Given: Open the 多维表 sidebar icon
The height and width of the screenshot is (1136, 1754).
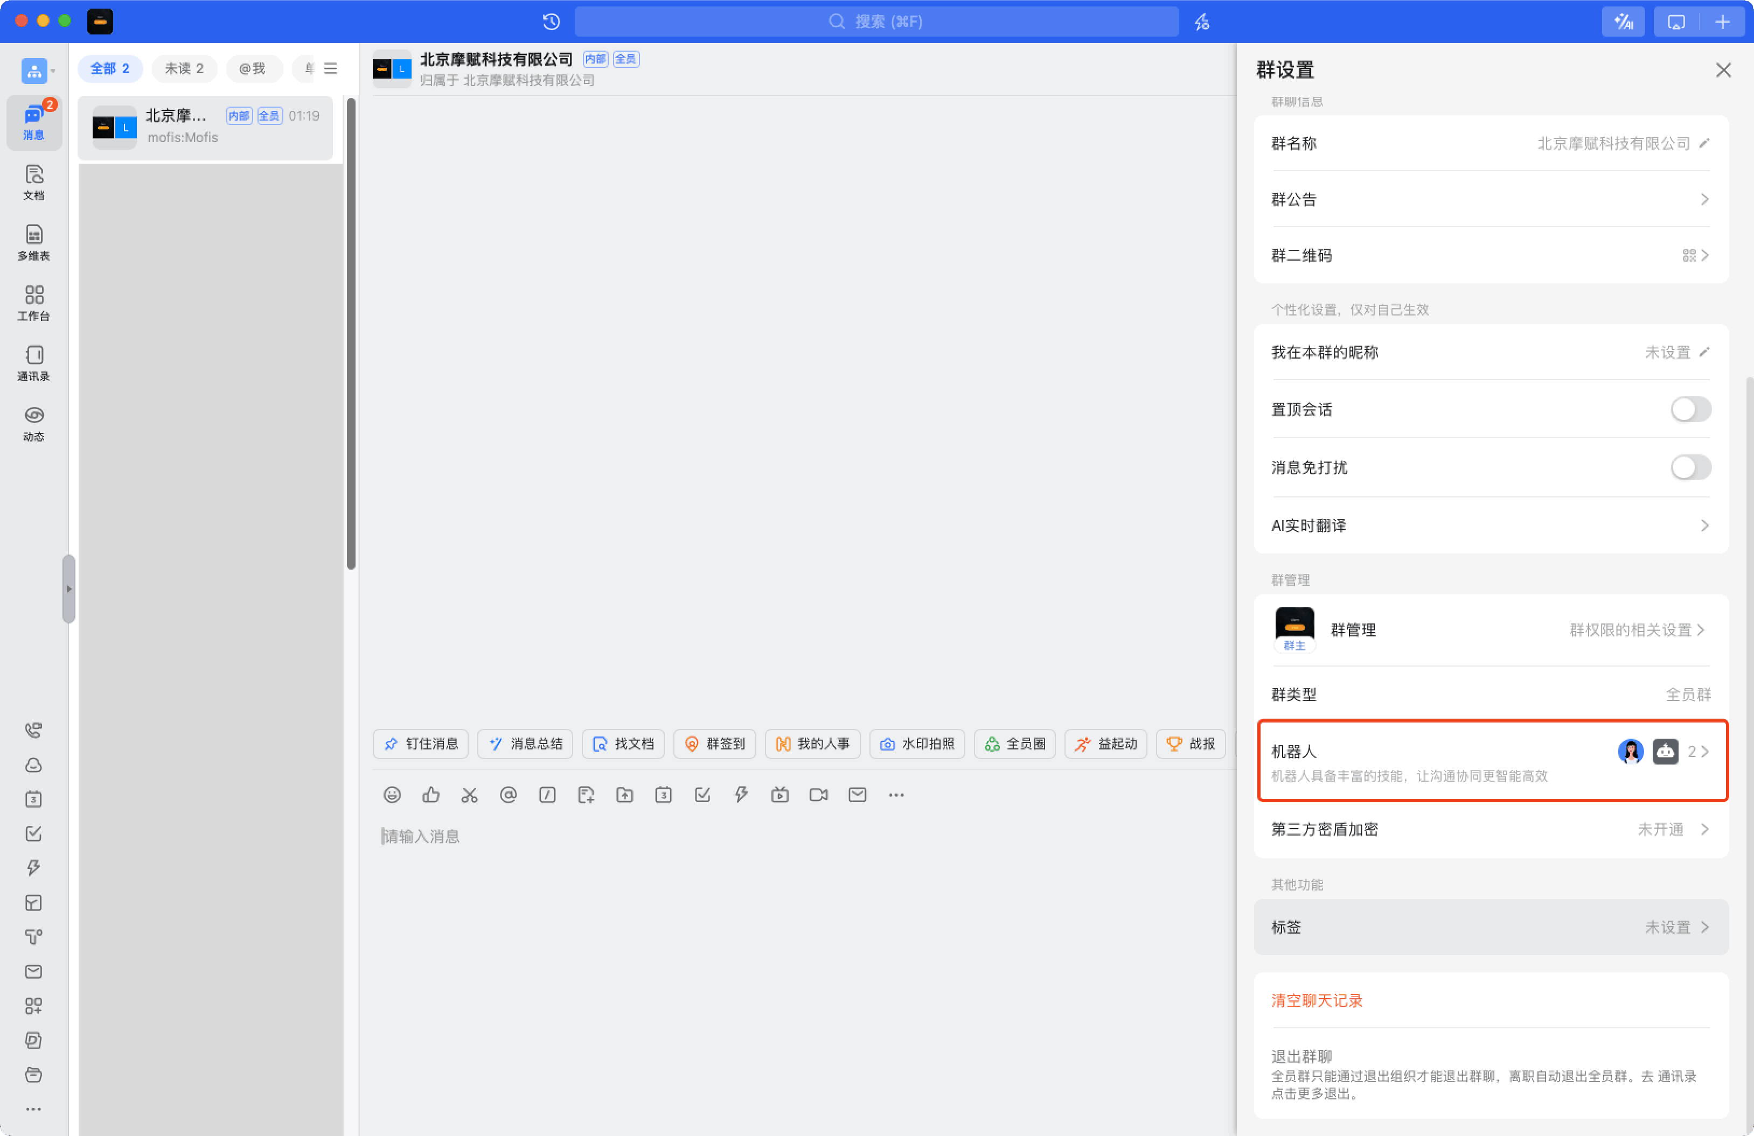Looking at the screenshot, I should click(x=34, y=242).
